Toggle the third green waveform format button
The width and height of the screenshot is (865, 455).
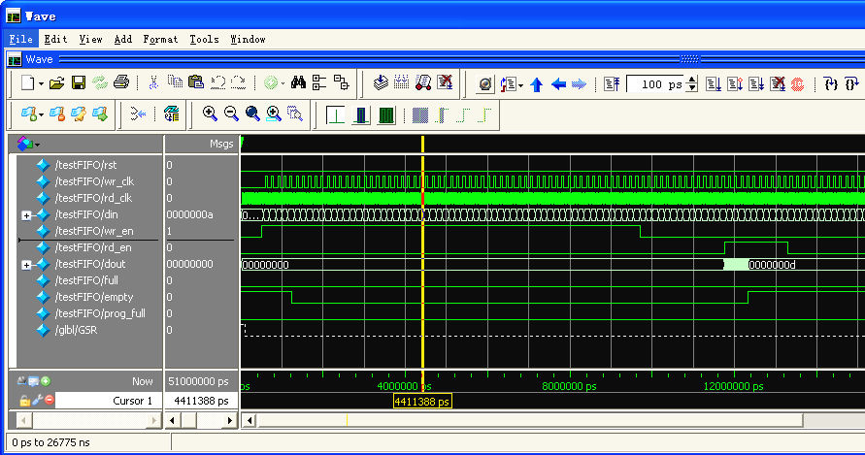385,115
